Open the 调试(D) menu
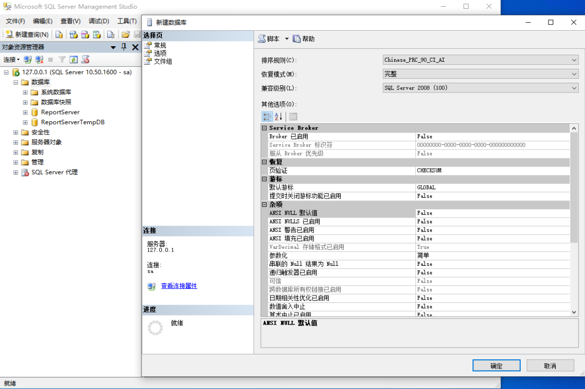 pyautogui.click(x=98, y=21)
